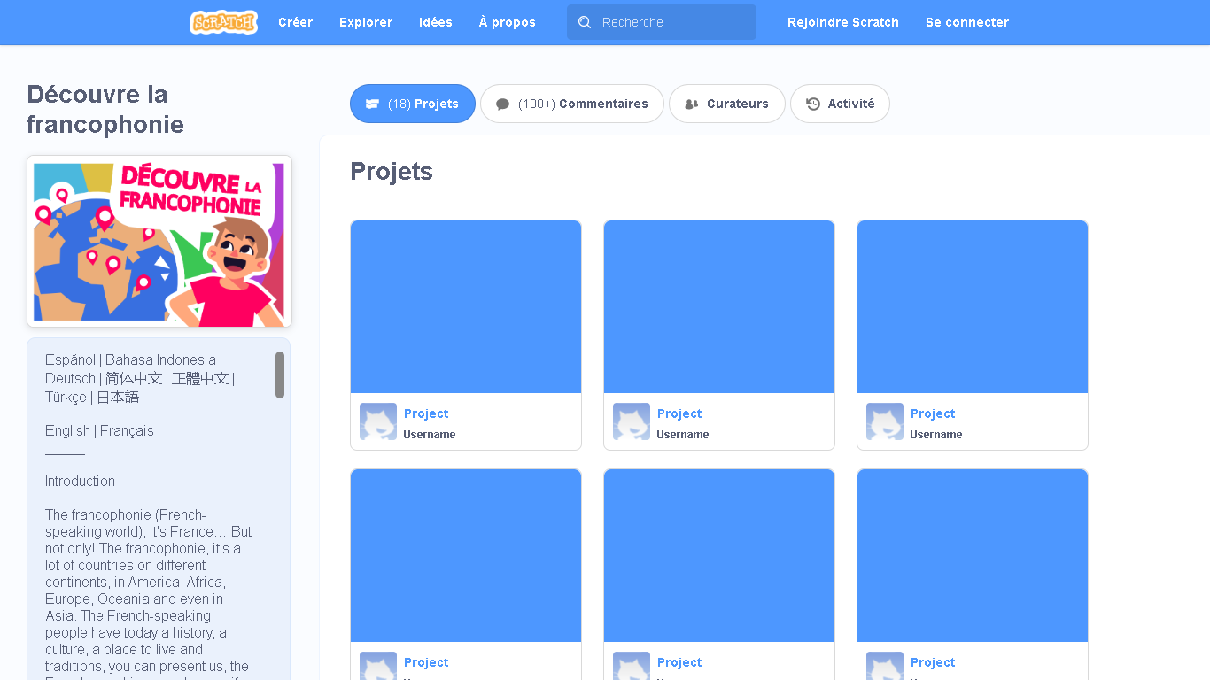1210x680 pixels.
Task: Click the Découvre la Francophonie studio thumbnail
Action: pos(159,242)
